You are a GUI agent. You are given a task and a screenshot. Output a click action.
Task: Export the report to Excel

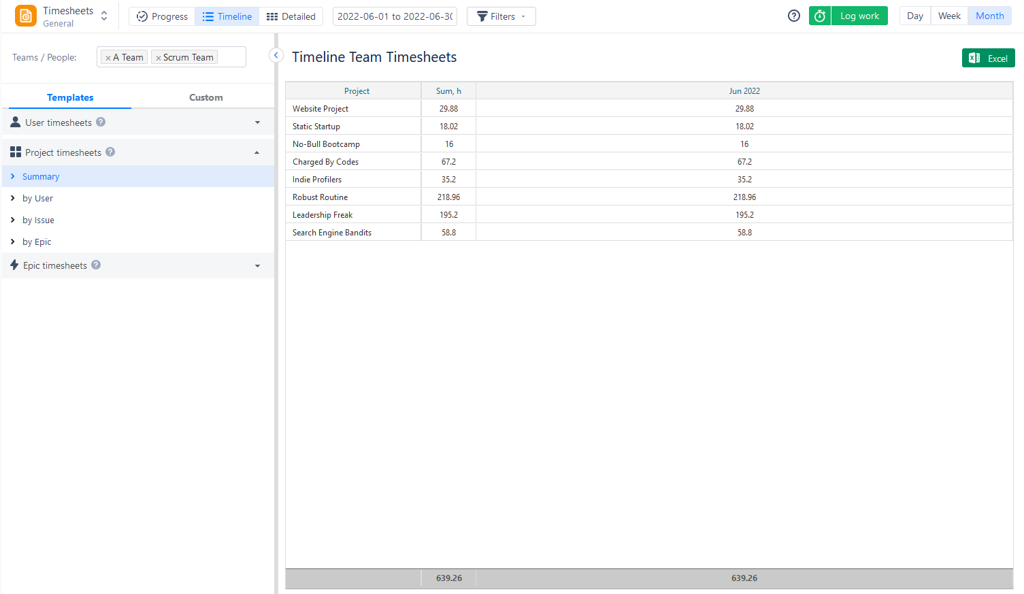[988, 58]
